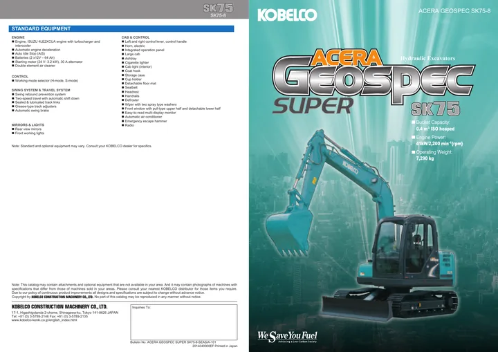The width and height of the screenshot is (498, 352).
Task: Click the gray SK75 SK75-8 badge
Action: point(218,10)
